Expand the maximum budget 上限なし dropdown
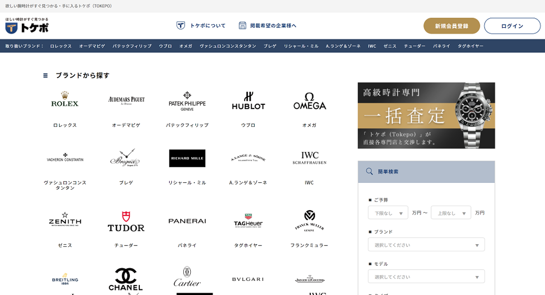 451,213
